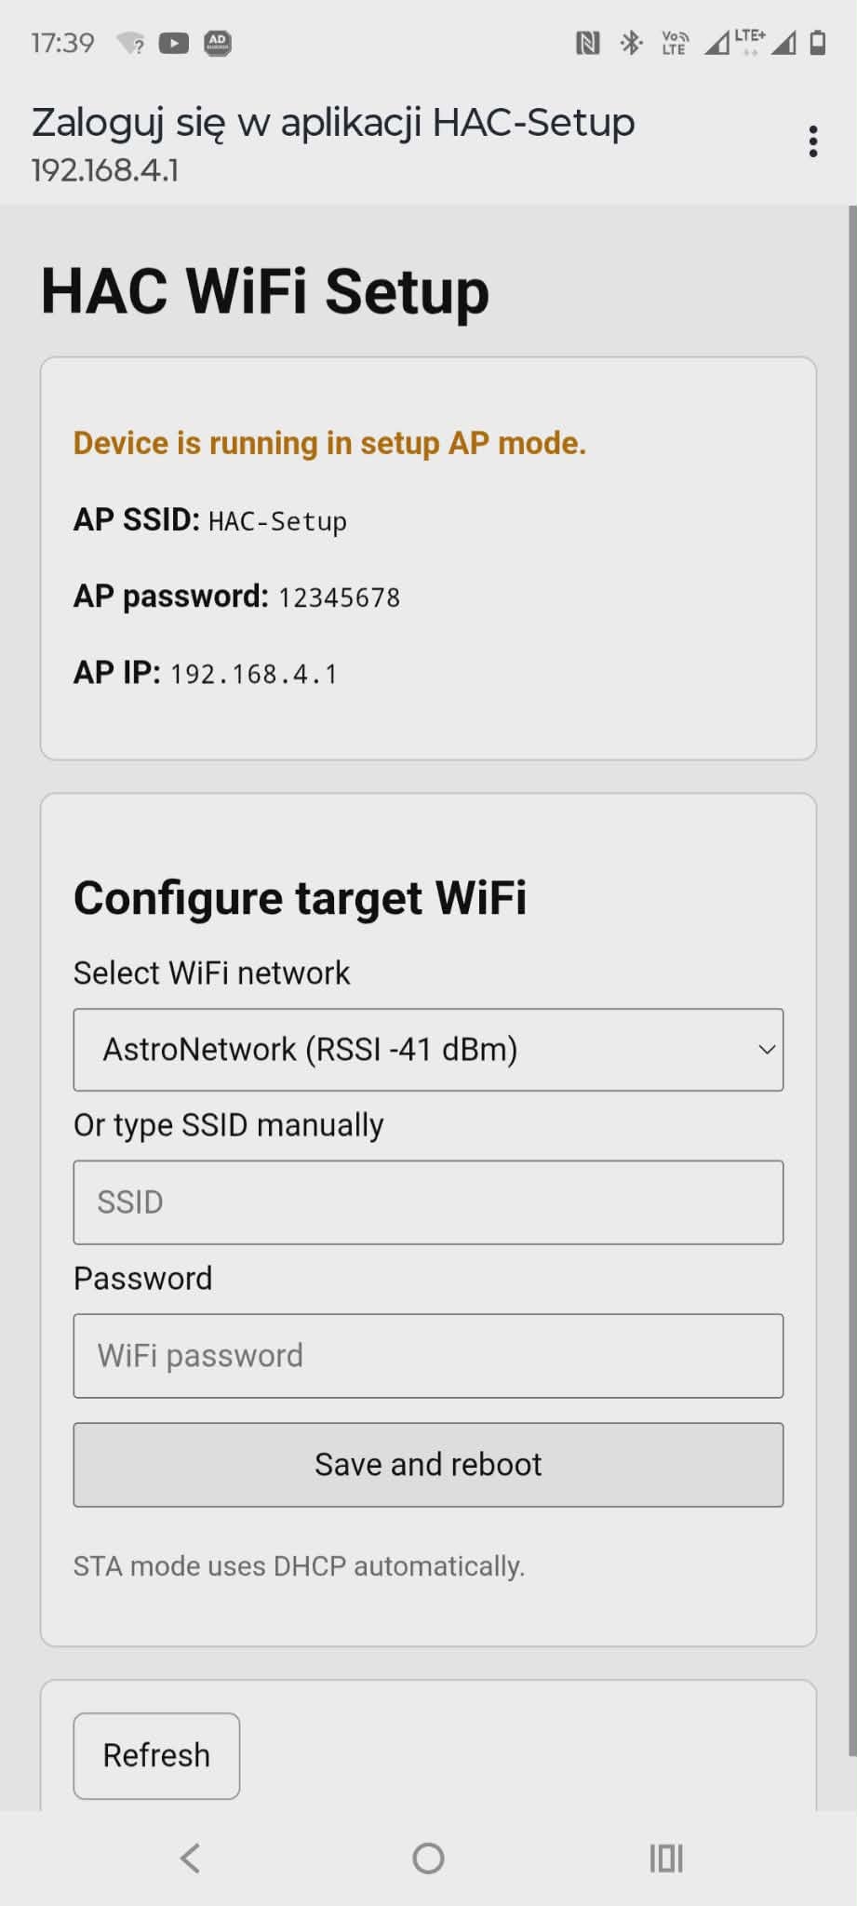Image resolution: width=857 pixels, height=1906 pixels.
Task: Tap the 192.168.4.1 address under title
Action: tap(105, 170)
